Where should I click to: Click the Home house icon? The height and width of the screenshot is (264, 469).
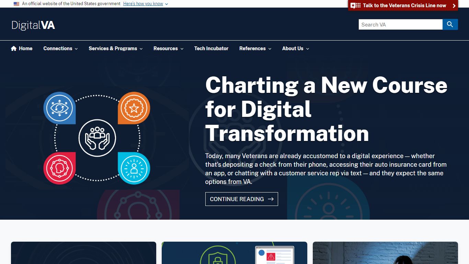[14, 48]
